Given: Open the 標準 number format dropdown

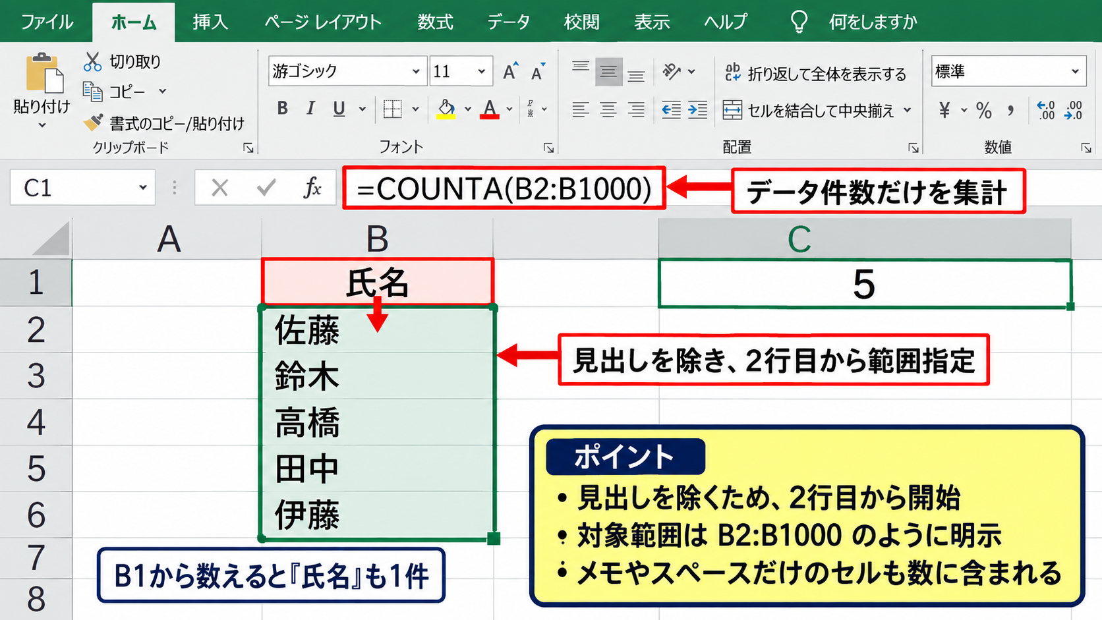Looking at the screenshot, I should pos(1075,71).
